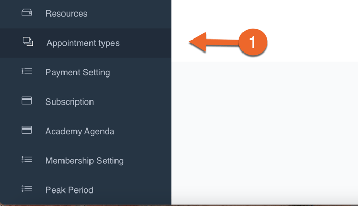Click highlighted sidebar row right of Appointment types text
The image size is (358, 206).
pos(145,43)
